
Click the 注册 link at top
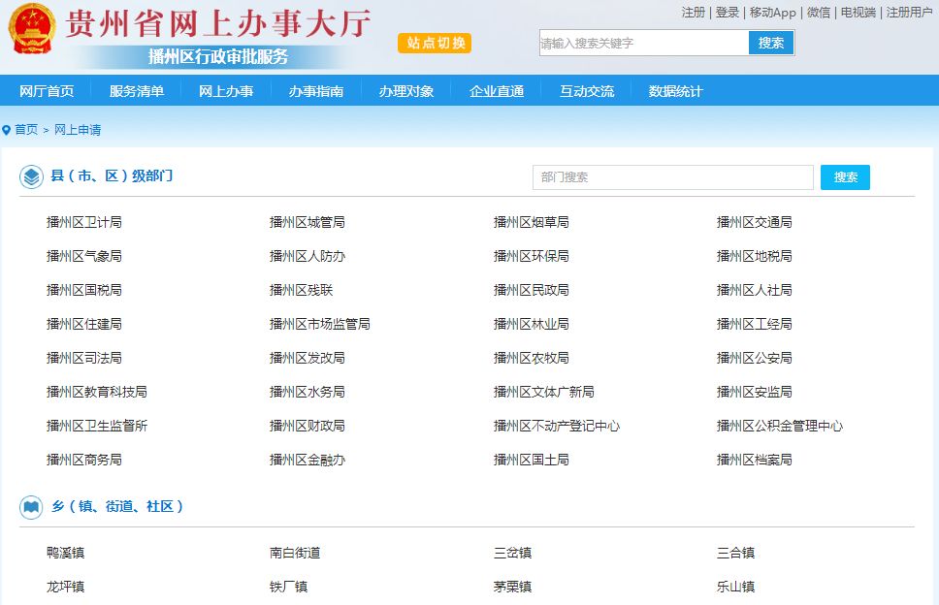pyautogui.click(x=694, y=13)
